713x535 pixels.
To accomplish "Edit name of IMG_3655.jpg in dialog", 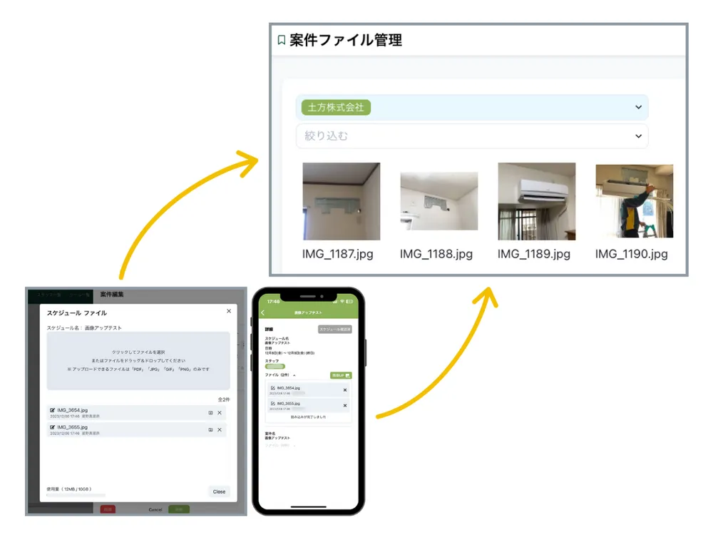I will [x=52, y=427].
